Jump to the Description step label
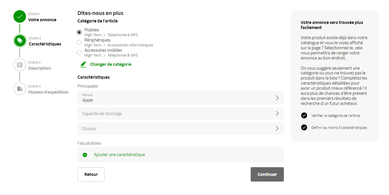Image resolution: width=389 pixels, height=195 pixels. [40, 68]
